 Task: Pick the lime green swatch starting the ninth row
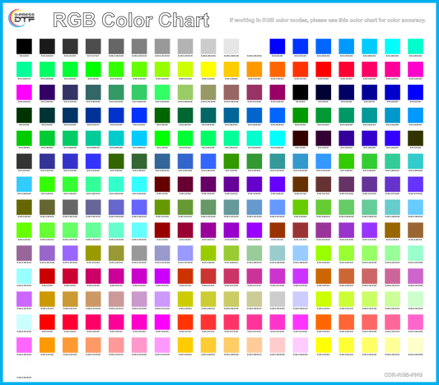24,230
